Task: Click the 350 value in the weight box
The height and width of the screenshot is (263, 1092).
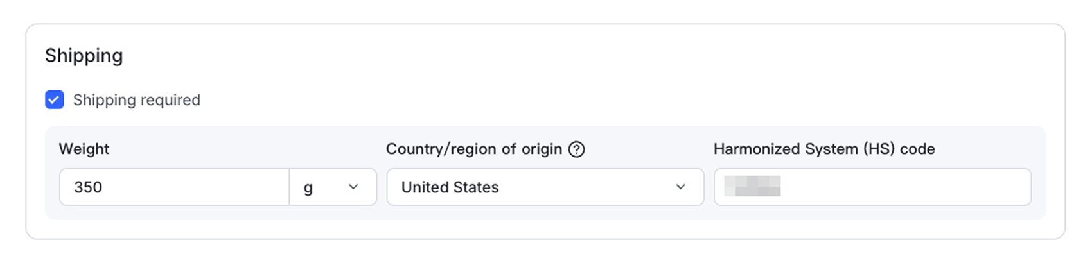Action: [88, 187]
